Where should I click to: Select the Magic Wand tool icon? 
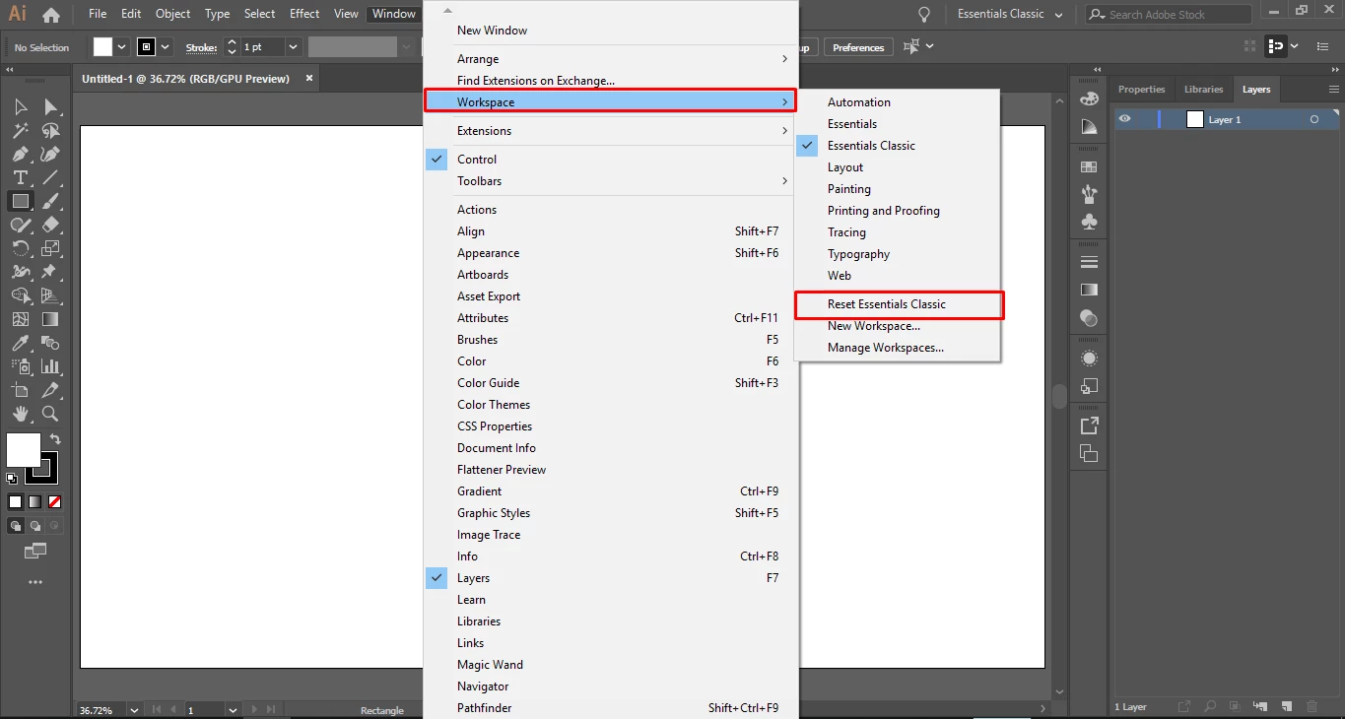click(21, 130)
